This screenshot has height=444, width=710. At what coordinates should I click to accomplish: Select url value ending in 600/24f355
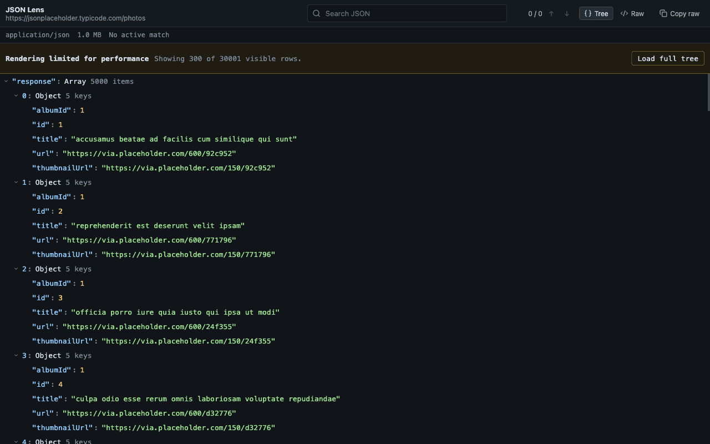pyautogui.click(x=149, y=326)
